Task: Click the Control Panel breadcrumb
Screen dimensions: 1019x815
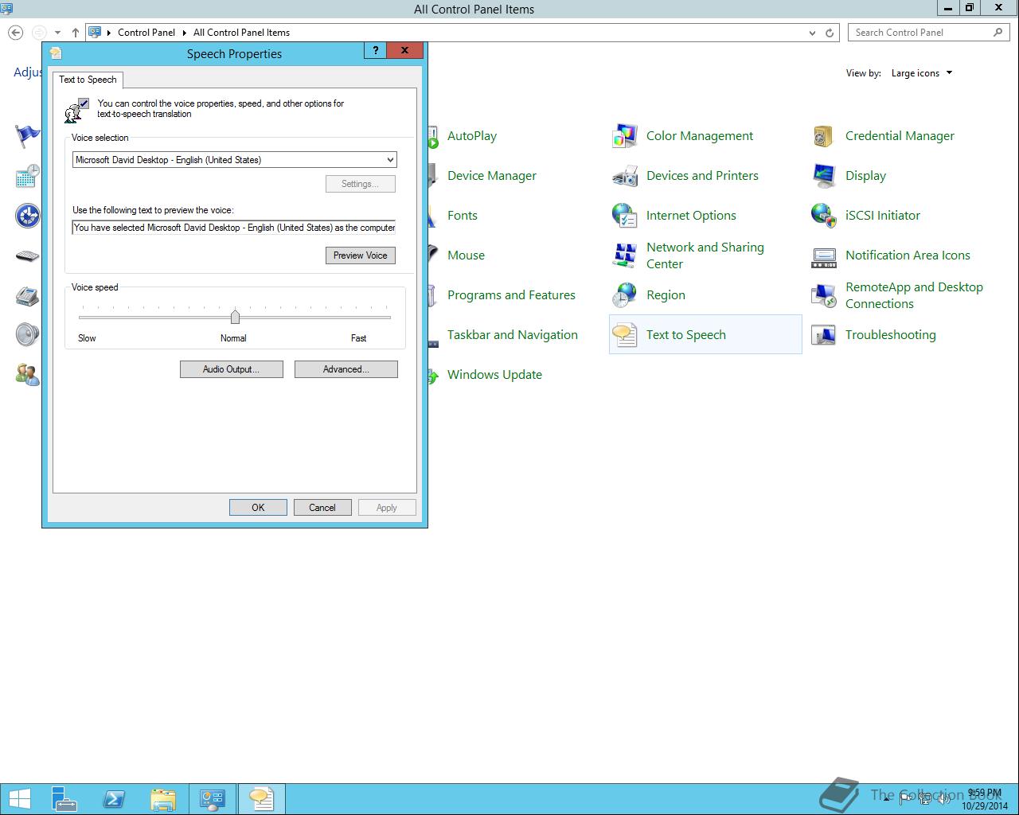Action: pyautogui.click(x=146, y=33)
